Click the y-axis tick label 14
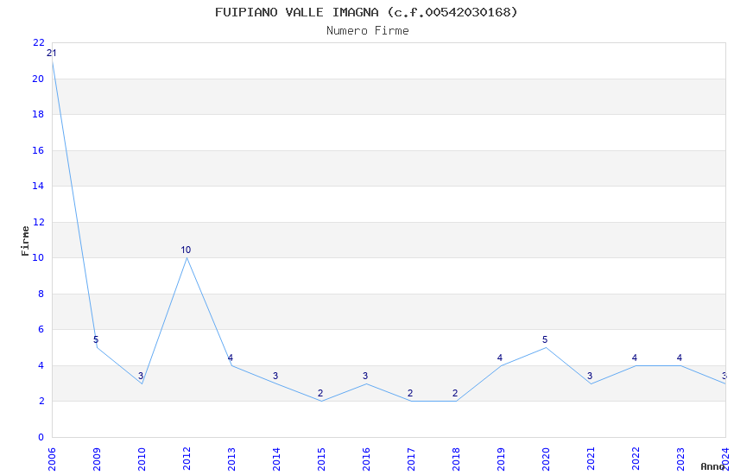 coord(38,186)
